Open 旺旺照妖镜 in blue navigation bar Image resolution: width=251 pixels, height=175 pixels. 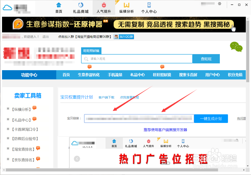click(x=162, y=75)
